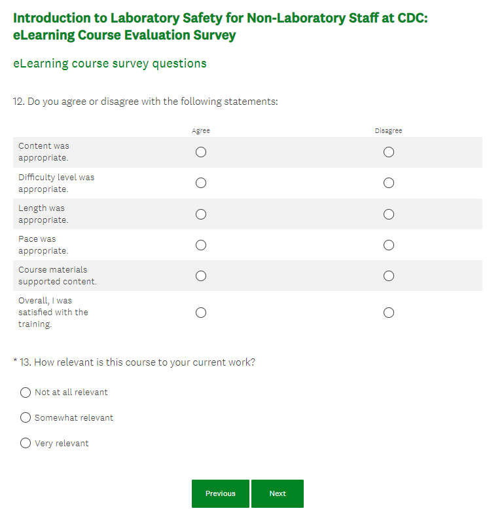
Task: Choose Disagree for Length was appropriate
Action: [x=389, y=214]
